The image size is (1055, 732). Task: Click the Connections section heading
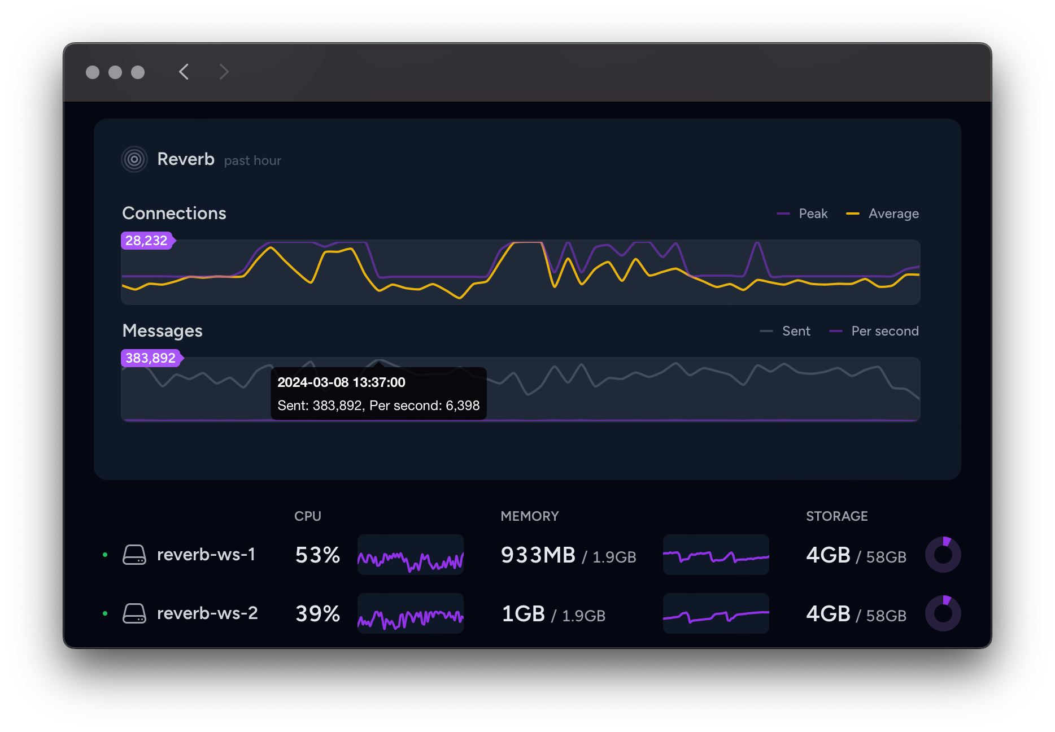174,213
